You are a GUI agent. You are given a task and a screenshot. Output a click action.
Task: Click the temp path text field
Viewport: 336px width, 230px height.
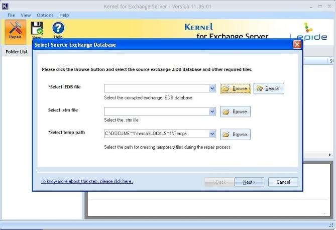(x=157, y=134)
